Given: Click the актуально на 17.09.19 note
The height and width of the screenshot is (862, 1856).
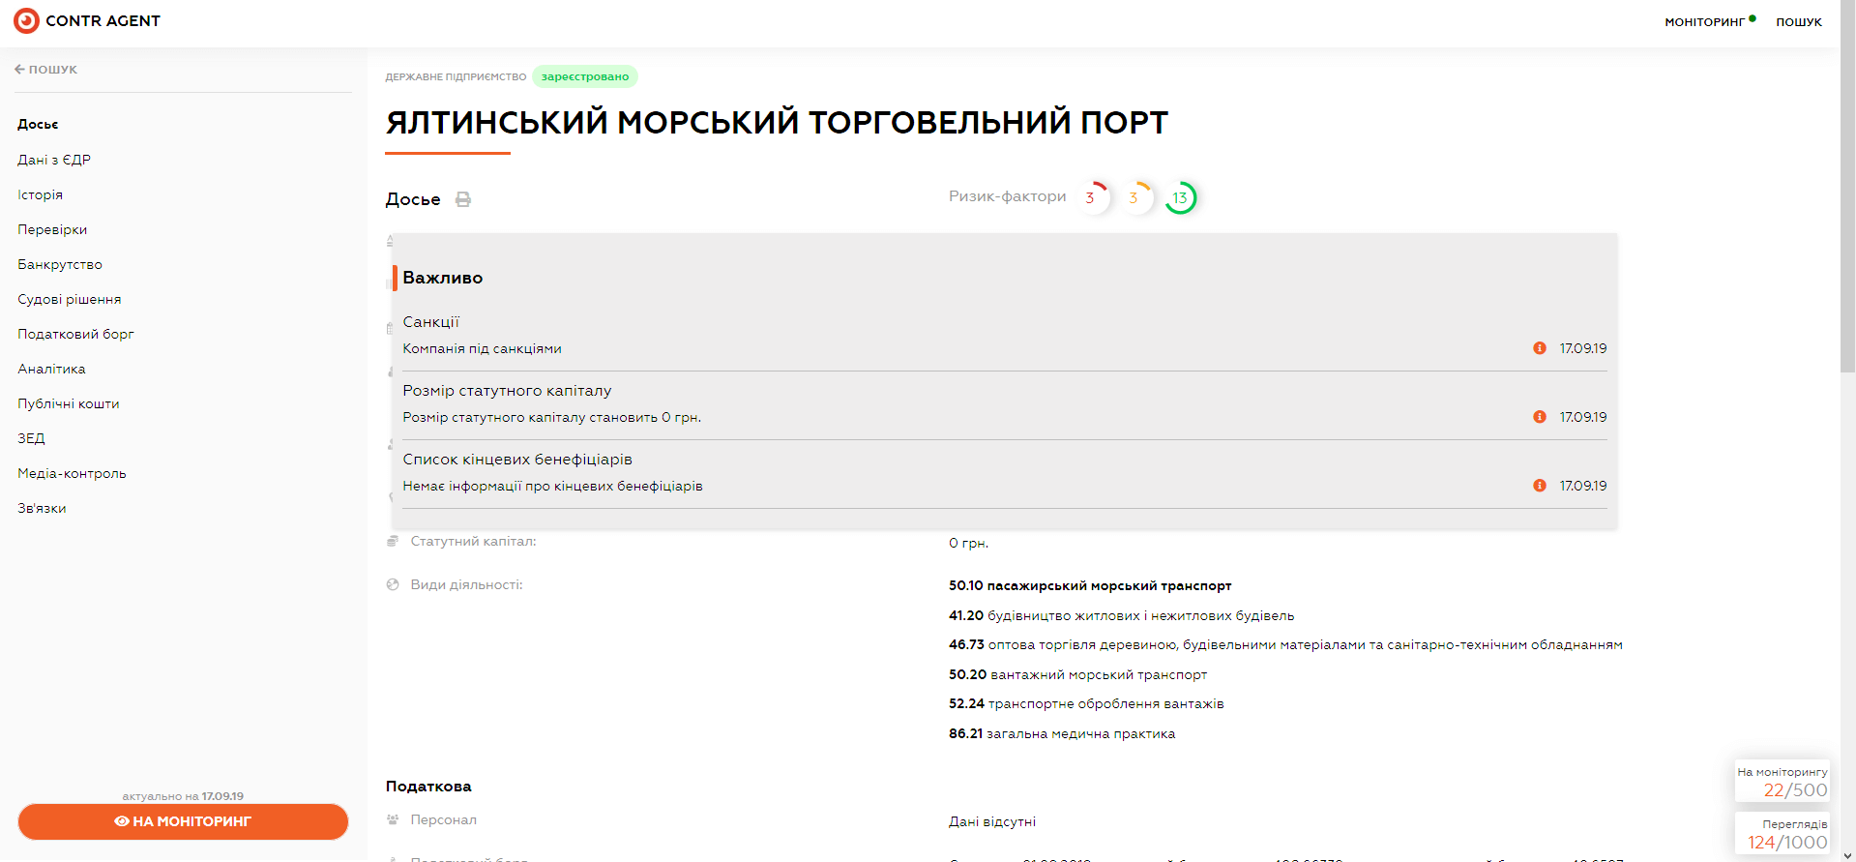Looking at the screenshot, I should 183,796.
